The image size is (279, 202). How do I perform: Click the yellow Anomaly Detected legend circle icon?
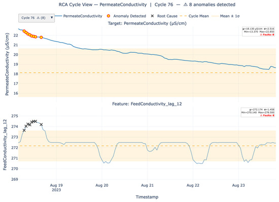pos(109,16)
